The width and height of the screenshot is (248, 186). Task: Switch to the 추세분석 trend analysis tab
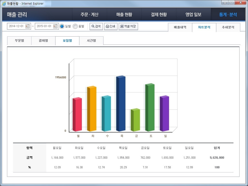228,27
